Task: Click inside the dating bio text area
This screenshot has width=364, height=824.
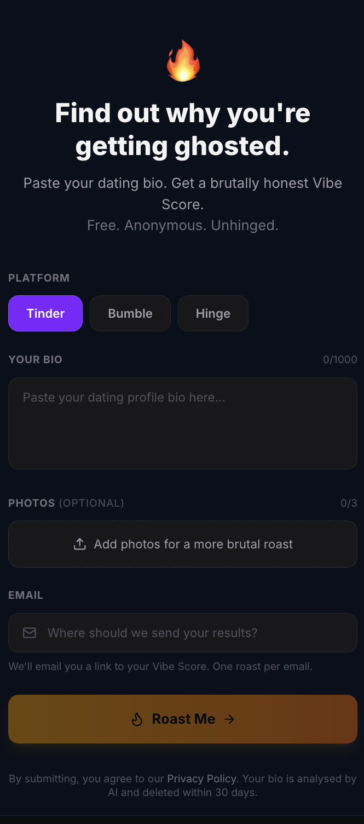Action: click(x=182, y=424)
